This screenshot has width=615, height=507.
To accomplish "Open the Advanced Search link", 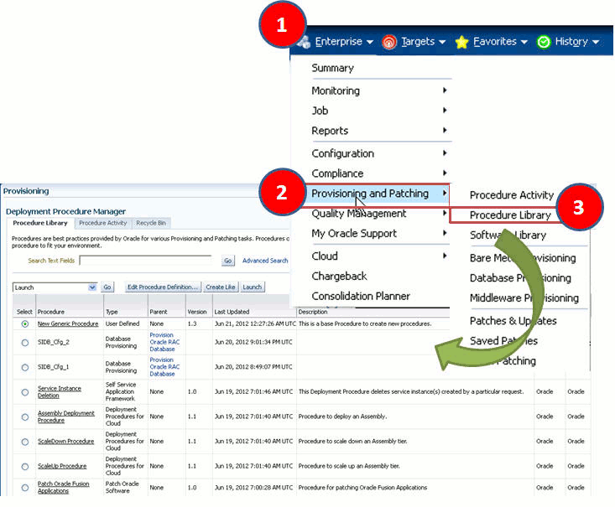I will click(265, 261).
